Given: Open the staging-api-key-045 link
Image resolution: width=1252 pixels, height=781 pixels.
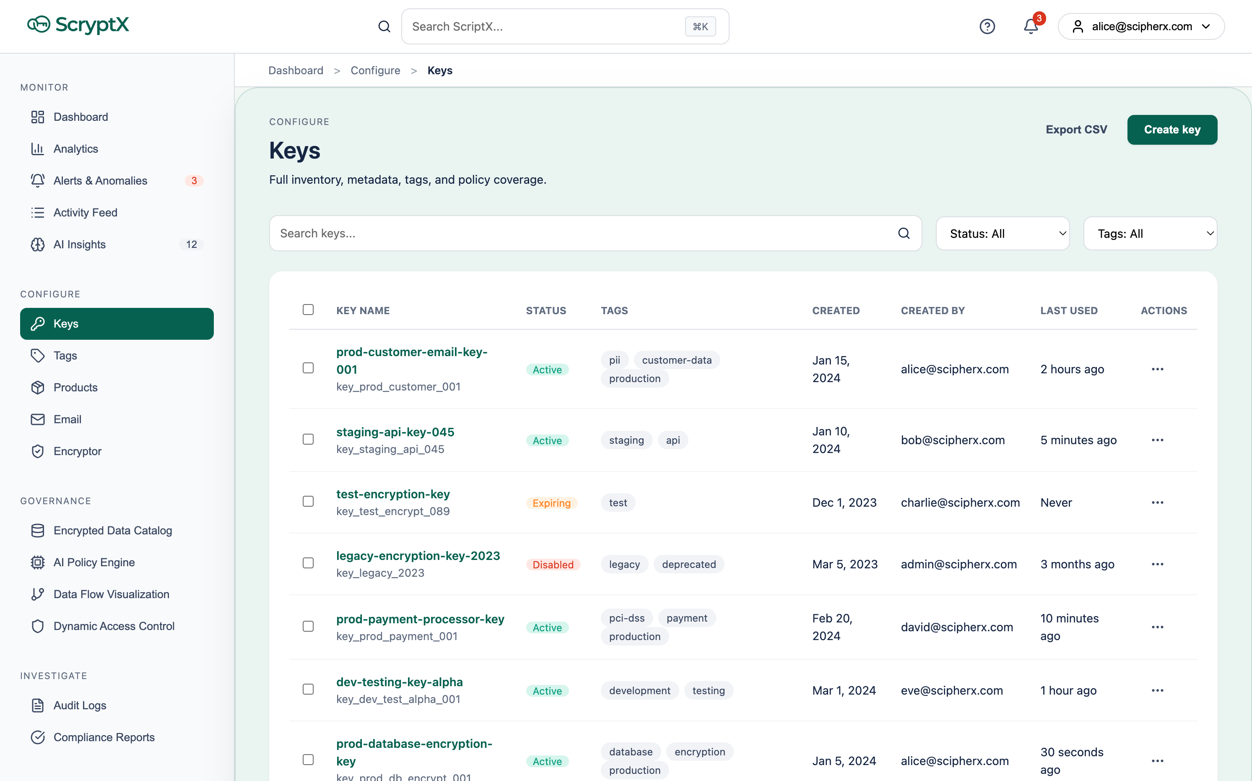Looking at the screenshot, I should [395, 432].
